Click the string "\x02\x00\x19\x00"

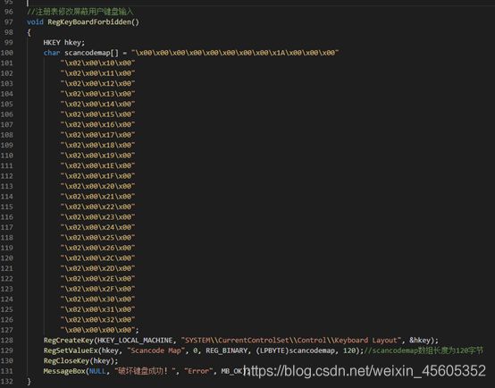tap(98, 156)
